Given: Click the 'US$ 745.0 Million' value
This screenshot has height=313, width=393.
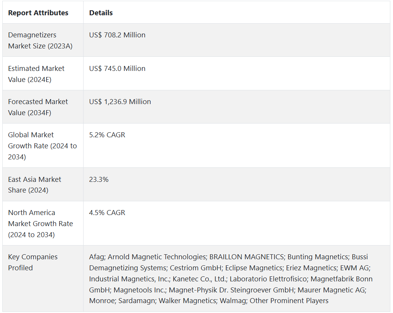Looking at the screenshot, I should [117, 68].
